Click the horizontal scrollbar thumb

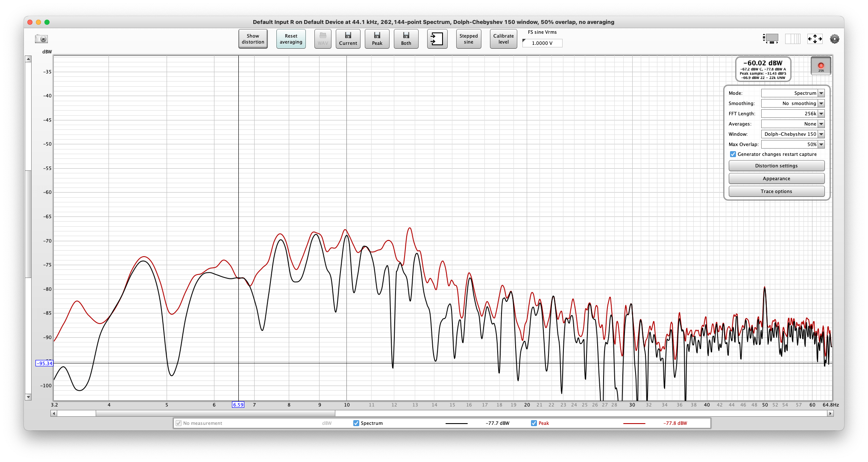[x=215, y=413]
